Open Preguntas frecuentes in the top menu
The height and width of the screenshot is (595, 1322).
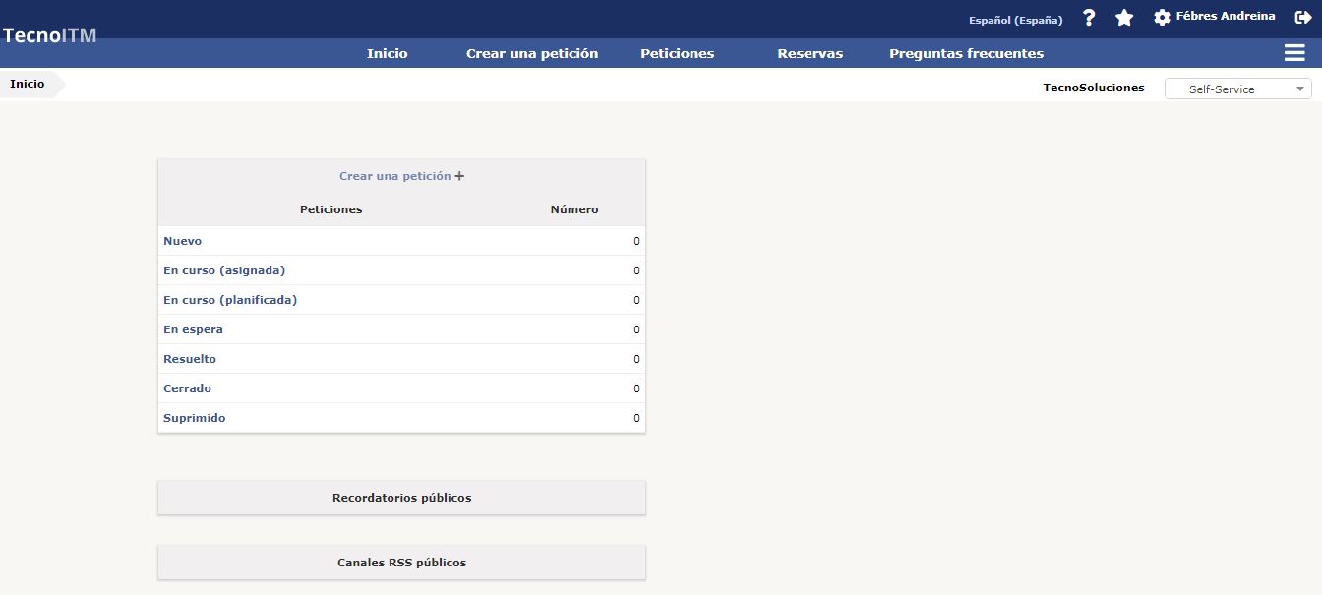pos(966,54)
